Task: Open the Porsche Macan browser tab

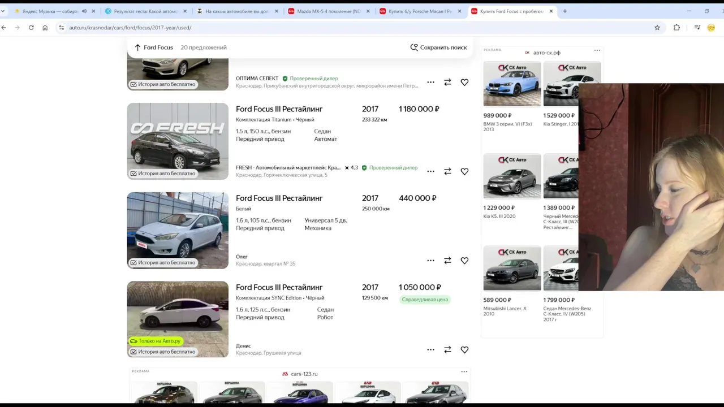Action: point(420,11)
